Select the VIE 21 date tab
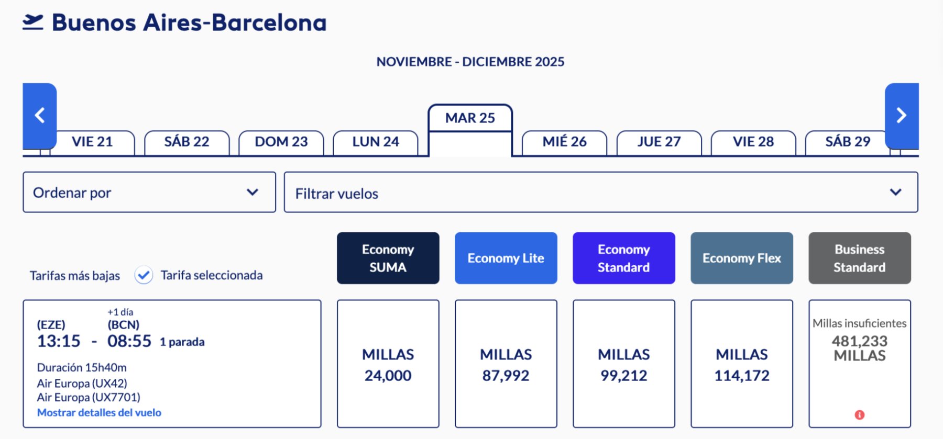This screenshot has height=439, width=943. click(x=92, y=142)
